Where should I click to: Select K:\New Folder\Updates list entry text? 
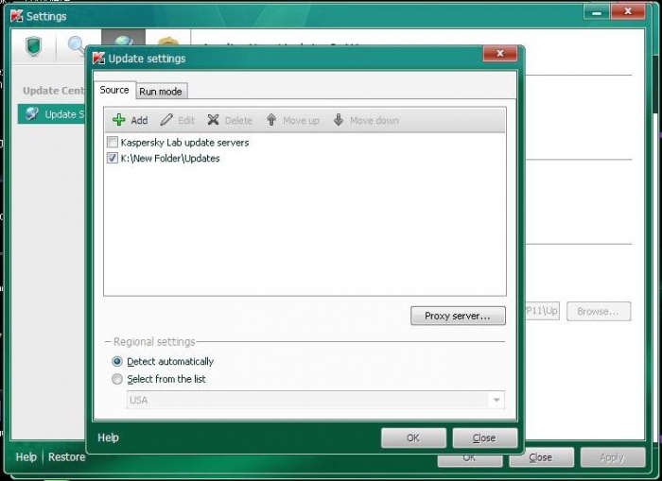click(170, 158)
